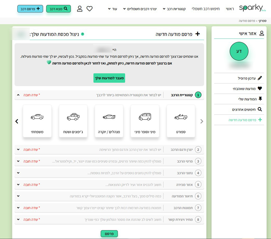
Task: Click the quota info icon near ניצול מכסת
Action: [x=83, y=34]
